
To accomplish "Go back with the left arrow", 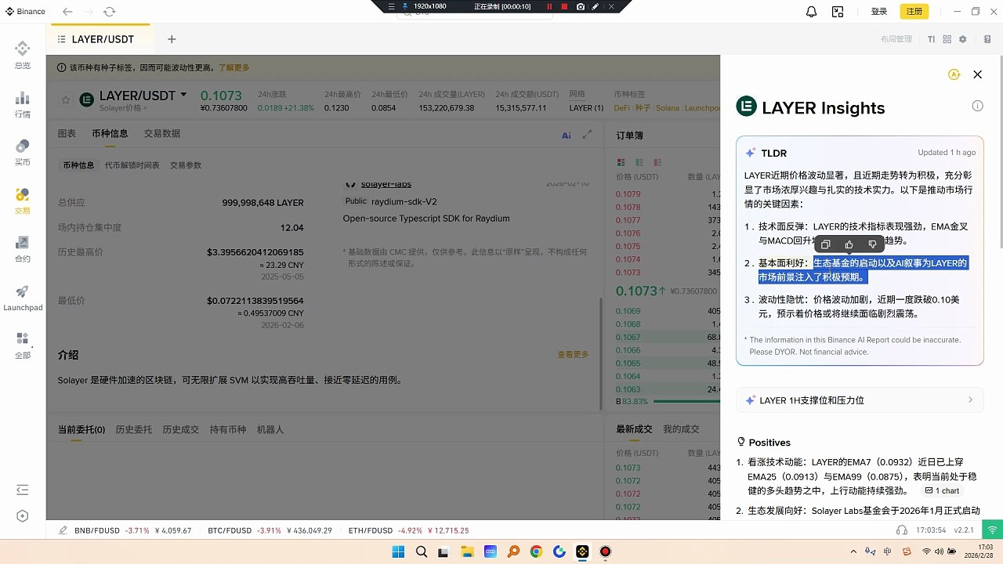I will point(67,12).
